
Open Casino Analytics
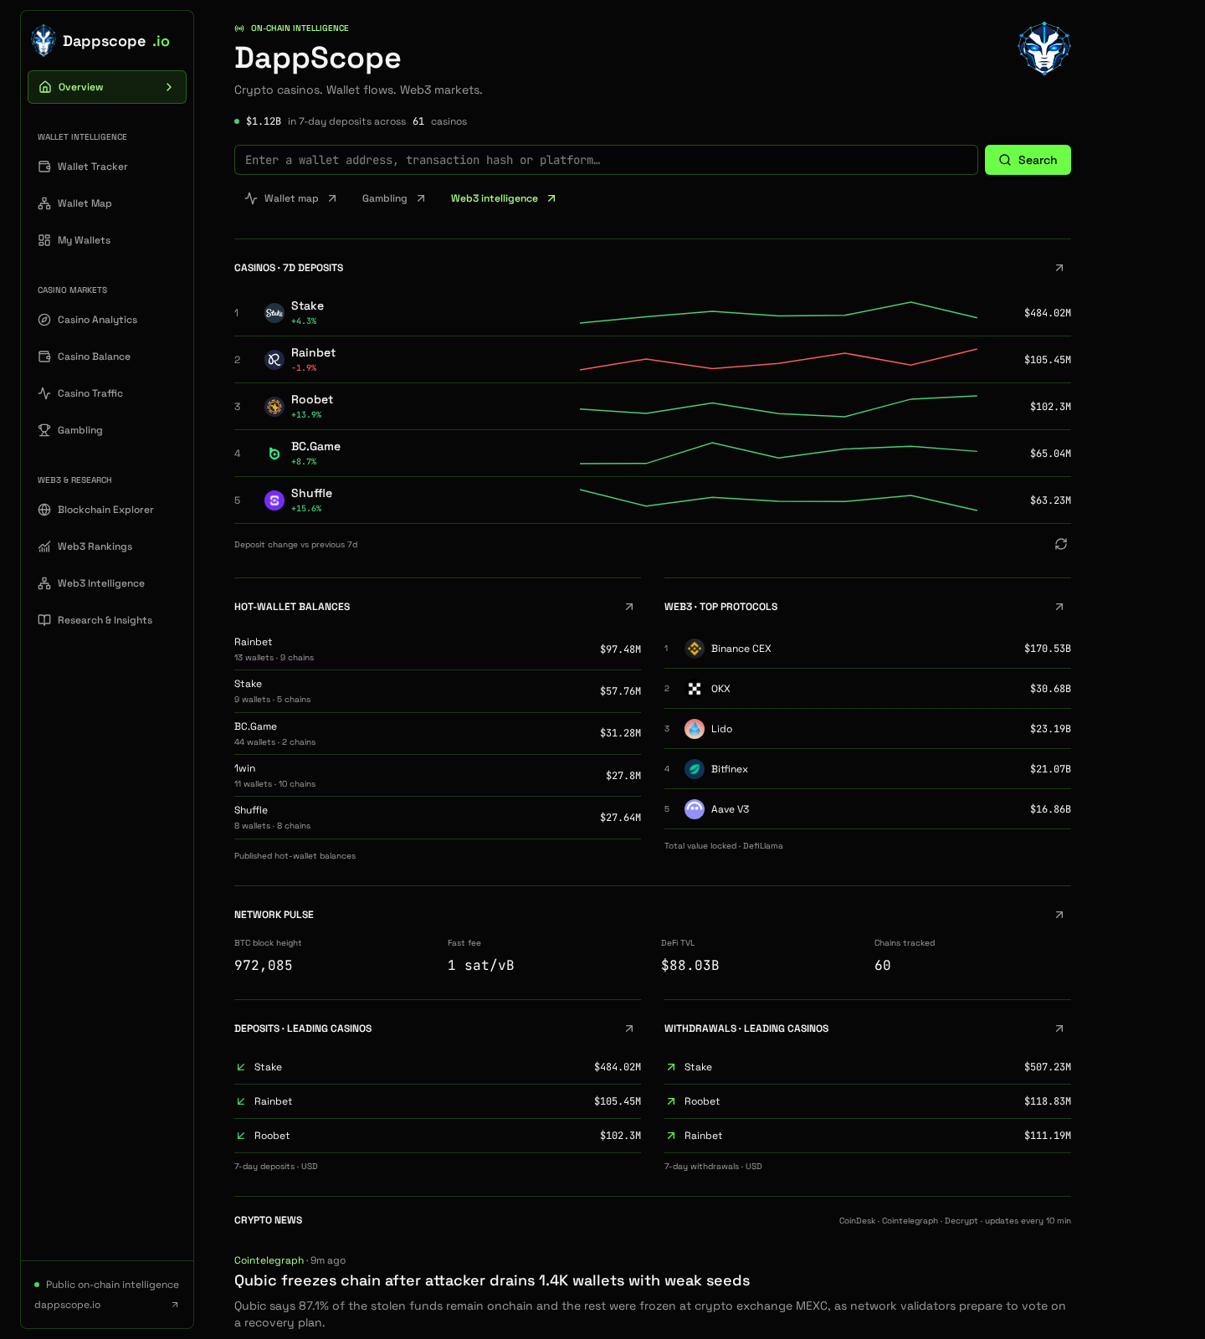107,320
